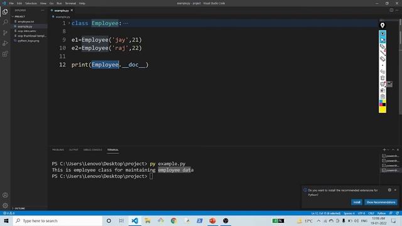Click the Explorer more actions ellipsis
Screen dimensions: 402x226
(43, 10)
